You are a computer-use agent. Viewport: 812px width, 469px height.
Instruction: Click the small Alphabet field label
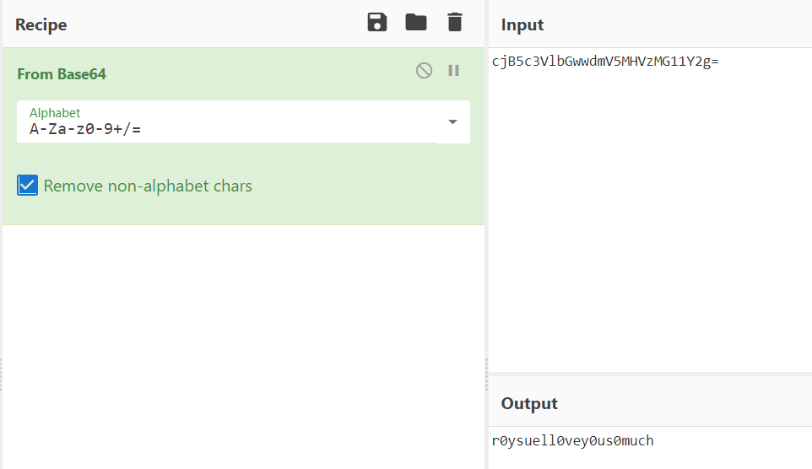55,112
